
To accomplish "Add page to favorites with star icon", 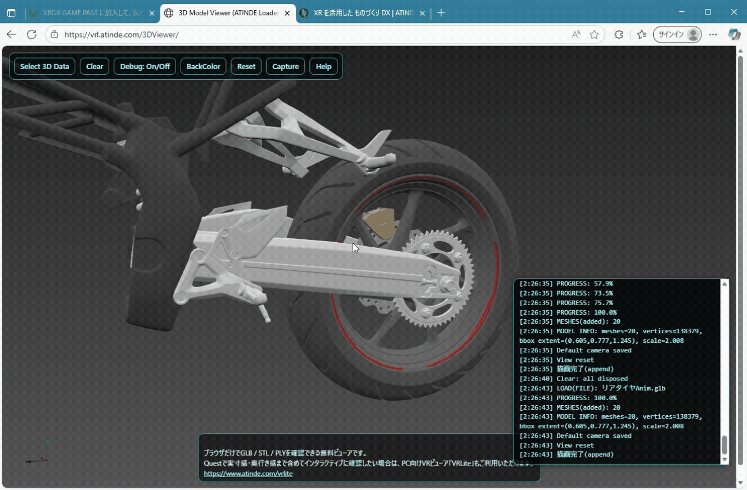I will click(594, 35).
